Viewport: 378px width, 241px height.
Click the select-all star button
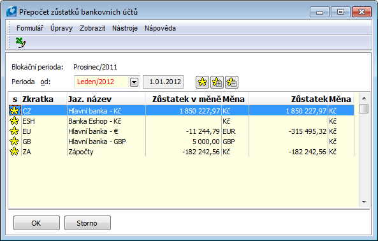pos(202,82)
